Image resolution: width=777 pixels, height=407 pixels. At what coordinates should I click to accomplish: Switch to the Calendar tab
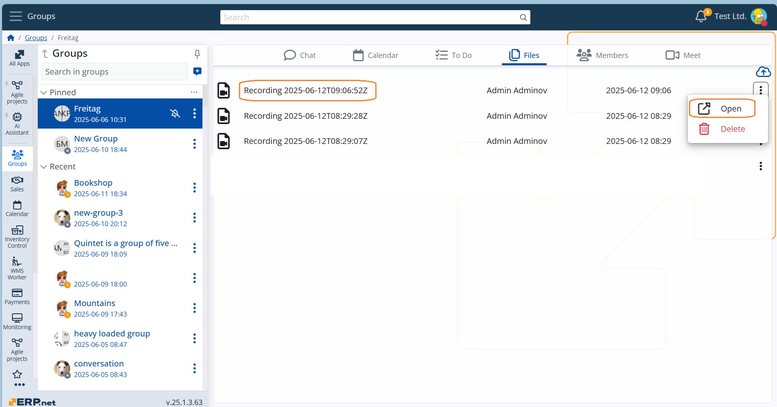tap(375, 55)
